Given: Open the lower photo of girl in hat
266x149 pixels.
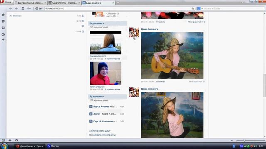Looking at the screenshot, I should pyautogui.click(x=172, y=115).
